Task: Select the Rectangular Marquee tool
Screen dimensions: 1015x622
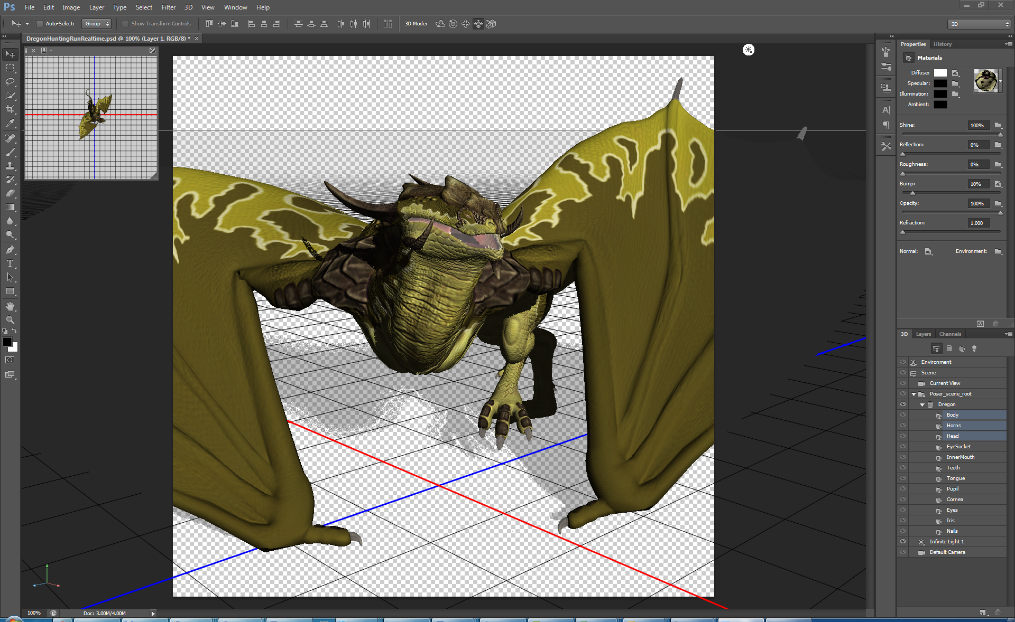Action: [10, 68]
